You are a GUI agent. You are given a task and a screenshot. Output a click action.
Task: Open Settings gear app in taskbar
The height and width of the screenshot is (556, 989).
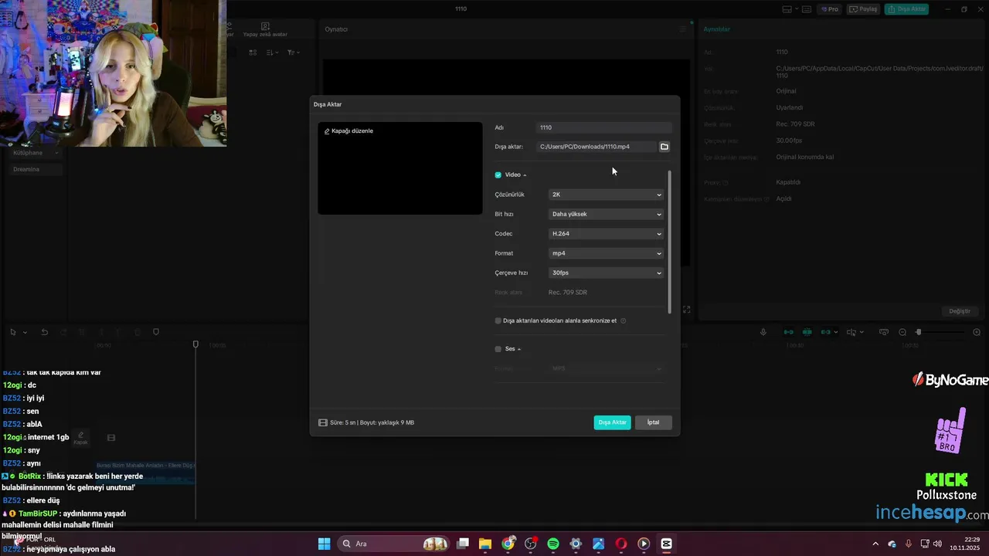576,544
